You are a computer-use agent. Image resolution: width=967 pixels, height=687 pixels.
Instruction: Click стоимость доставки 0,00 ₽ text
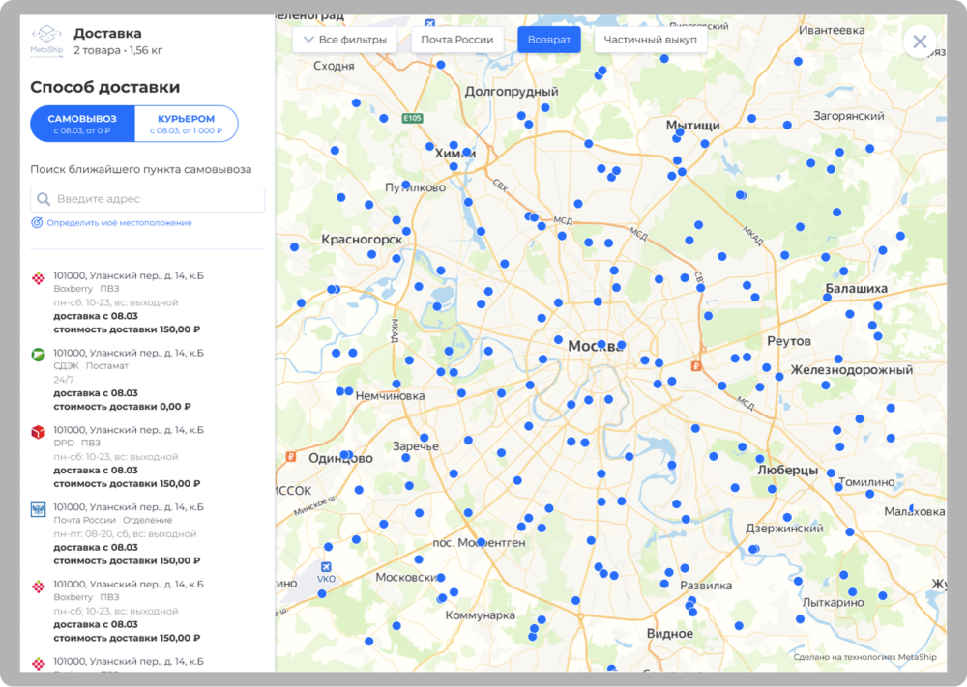(x=122, y=407)
